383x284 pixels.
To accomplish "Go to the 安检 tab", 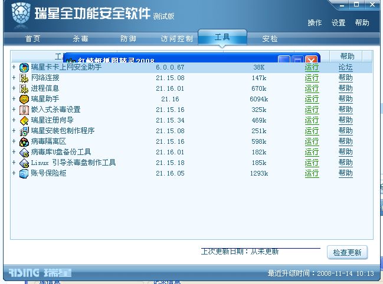I will (x=270, y=38).
